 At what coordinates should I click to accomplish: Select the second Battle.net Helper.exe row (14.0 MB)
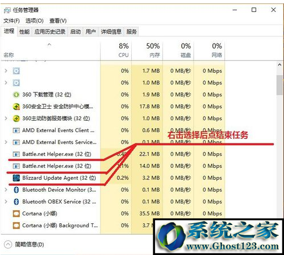coord(113,166)
